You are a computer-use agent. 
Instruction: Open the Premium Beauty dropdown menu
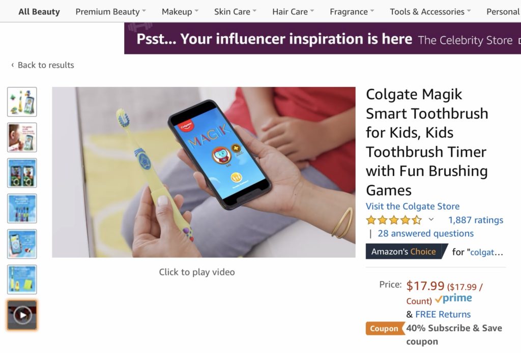tap(110, 12)
